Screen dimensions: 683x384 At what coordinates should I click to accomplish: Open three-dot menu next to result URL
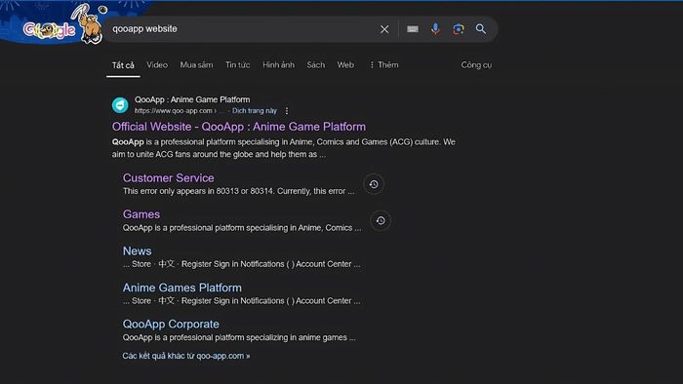pyautogui.click(x=287, y=111)
